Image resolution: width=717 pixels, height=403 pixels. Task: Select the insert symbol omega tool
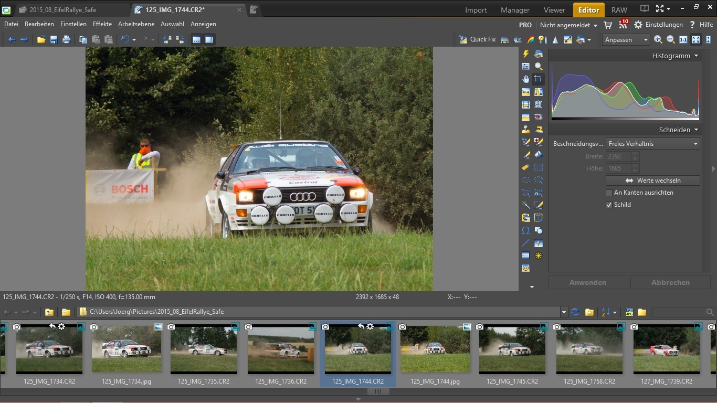coord(526,230)
